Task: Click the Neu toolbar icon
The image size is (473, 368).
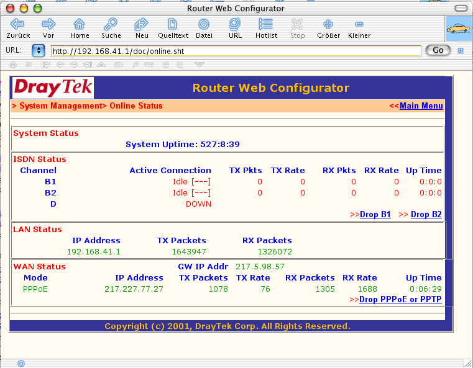Action: [141, 24]
